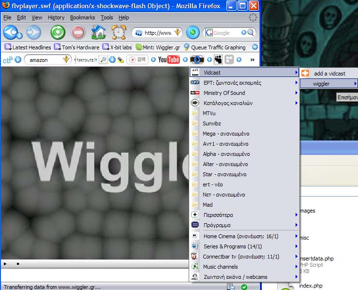Open the amazon search box dropdown arrow
Image resolution: width=358 pixels, height=290 pixels.
[x=66, y=60]
